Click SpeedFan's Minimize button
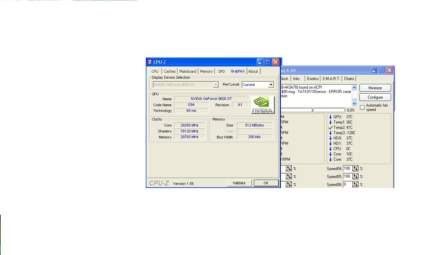This screenshot has width=426, height=255. click(375, 88)
